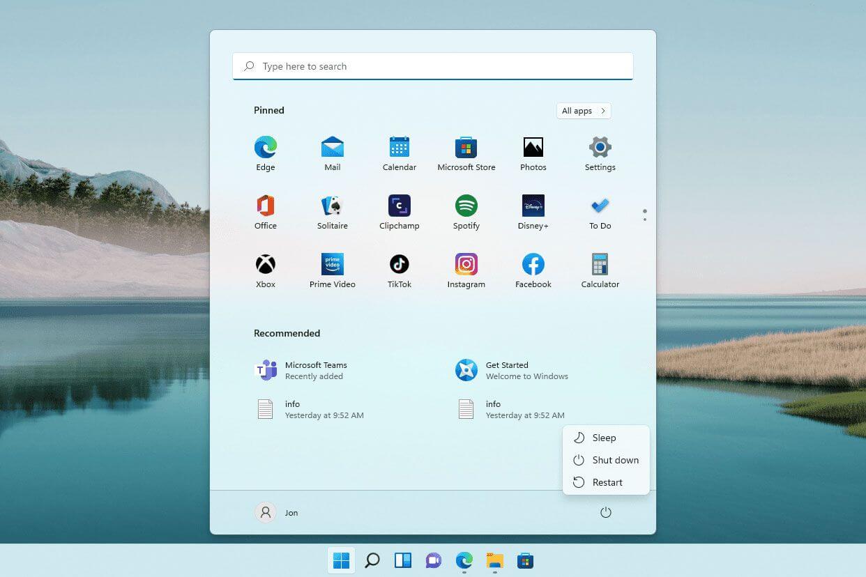Open the Calculator app
Image resolution: width=866 pixels, height=577 pixels.
(600, 266)
